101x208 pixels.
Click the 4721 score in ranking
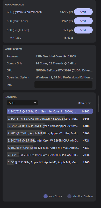pyautogui.click(x=86, y=140)
